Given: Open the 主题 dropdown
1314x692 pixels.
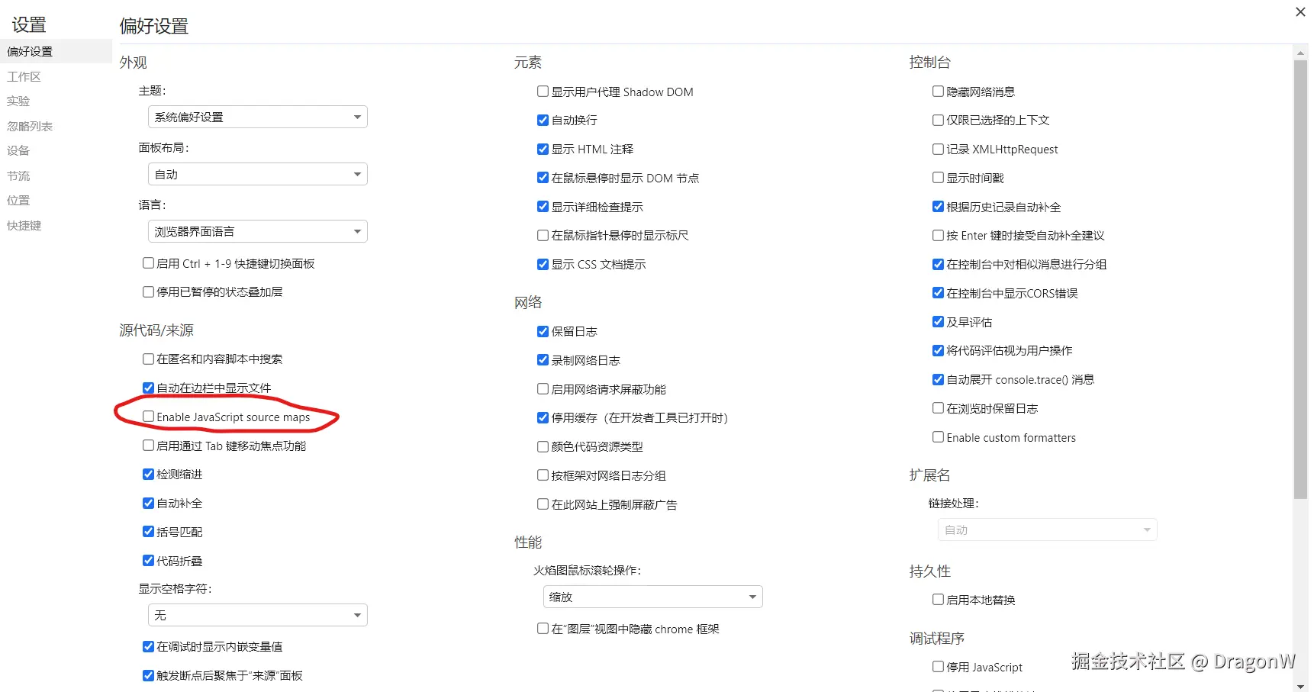Looking at the screenshot, I should click(257, 116).
